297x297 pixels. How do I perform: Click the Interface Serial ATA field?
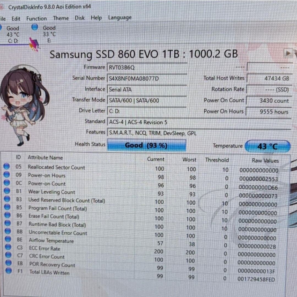147,89
